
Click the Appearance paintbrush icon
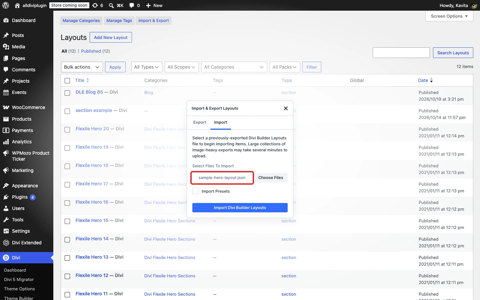click(6, 186)
